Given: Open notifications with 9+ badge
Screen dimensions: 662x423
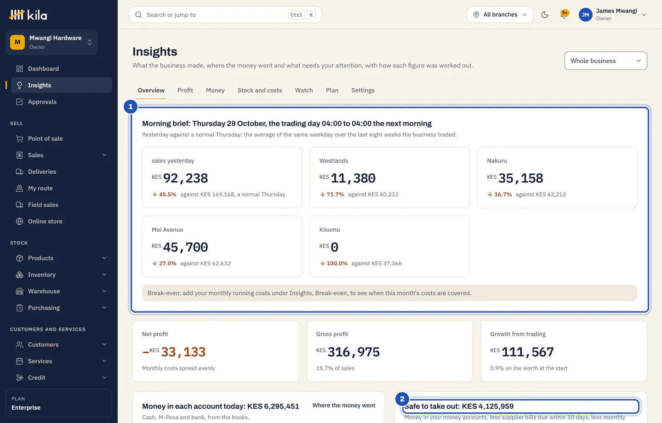Looking at the screenshot, I should (564, 14).
